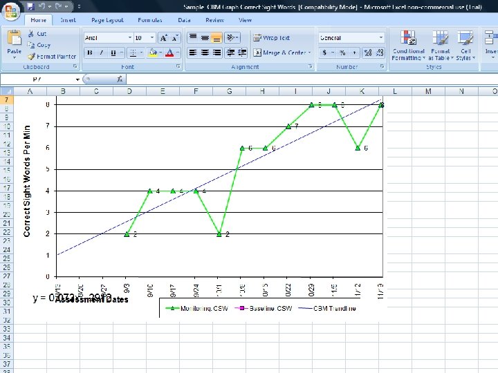The image size is (498, 373).
Task: Align text to the right
Action: point(216,52)
